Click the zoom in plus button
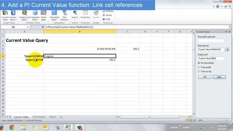233x131 pixels. [227, 120]
